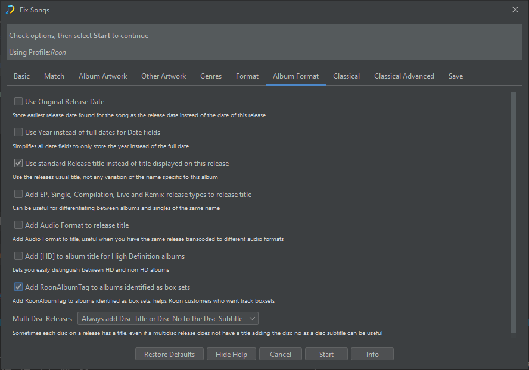
Task: Click the Restore Defaults button
Action: click(169, 355)
